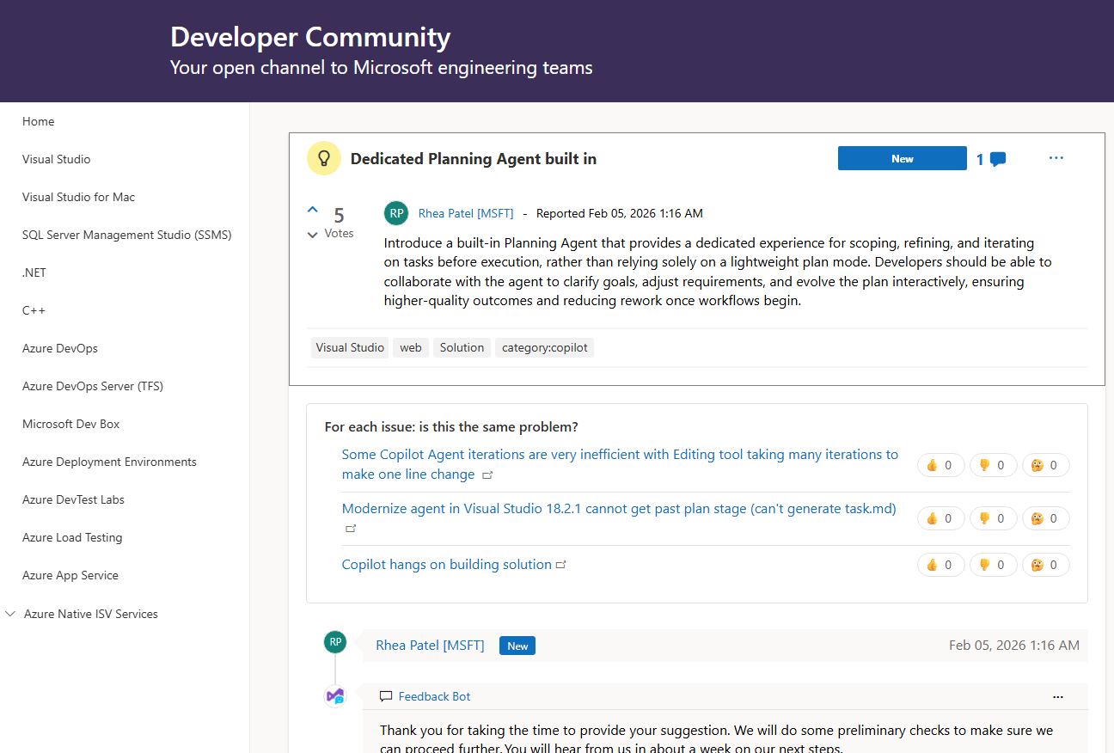Open the Feedback Bot profile link
Screen dimensions: 1114x753
pyautogui.click(x=435, y=696)
